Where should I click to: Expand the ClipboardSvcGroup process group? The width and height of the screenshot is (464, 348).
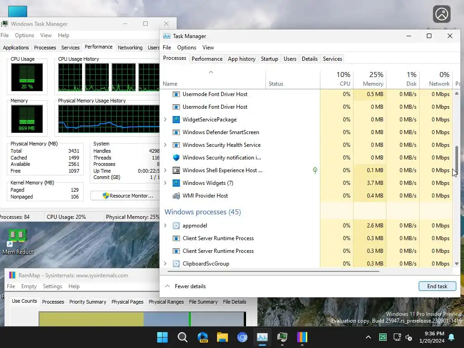click(165, 264)
